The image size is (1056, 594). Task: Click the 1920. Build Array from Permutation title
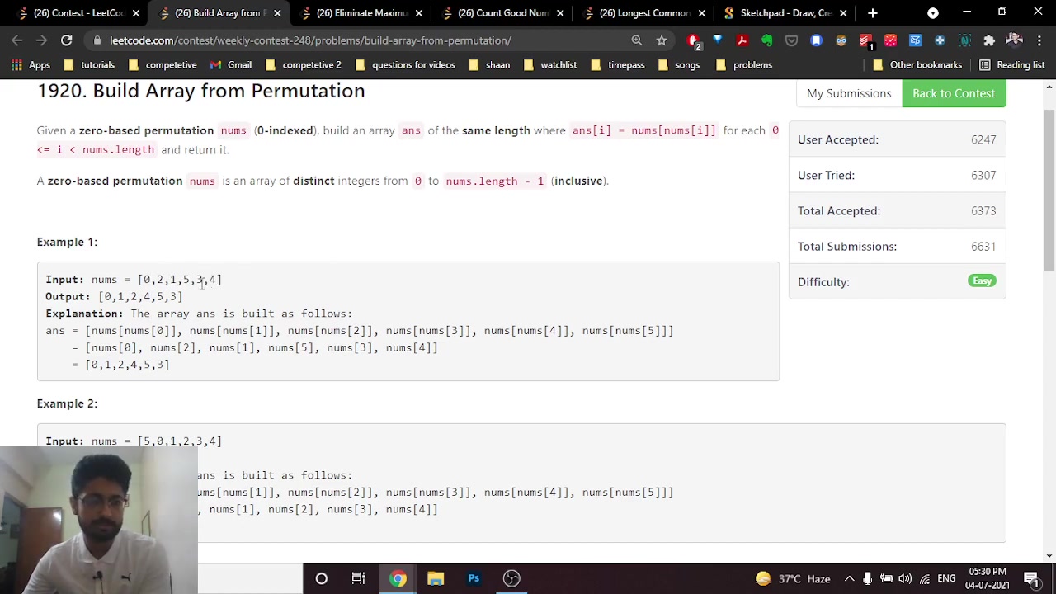200,91
